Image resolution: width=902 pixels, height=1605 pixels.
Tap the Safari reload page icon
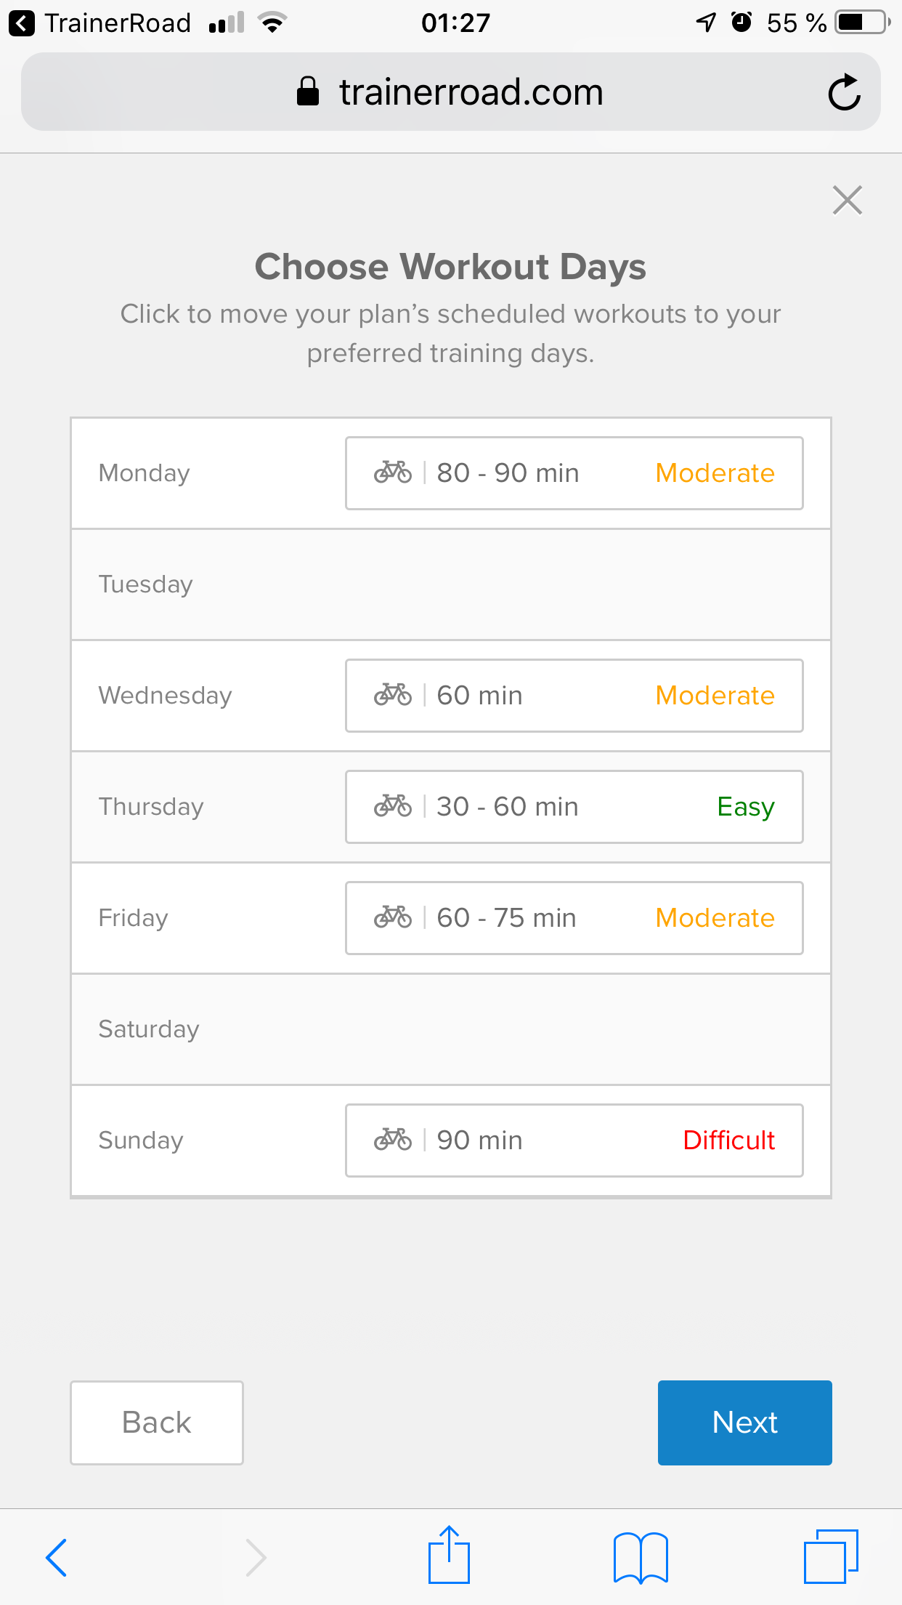pos(844,92)
